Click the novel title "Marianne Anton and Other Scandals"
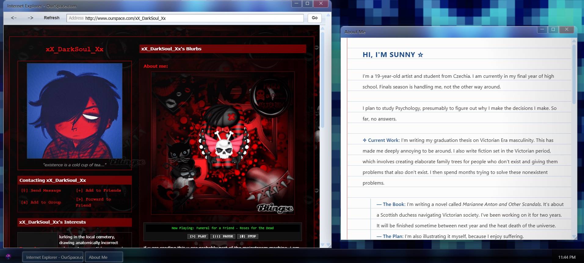The width and height of the screenshot is (584, 263). [x=502, y=204]
